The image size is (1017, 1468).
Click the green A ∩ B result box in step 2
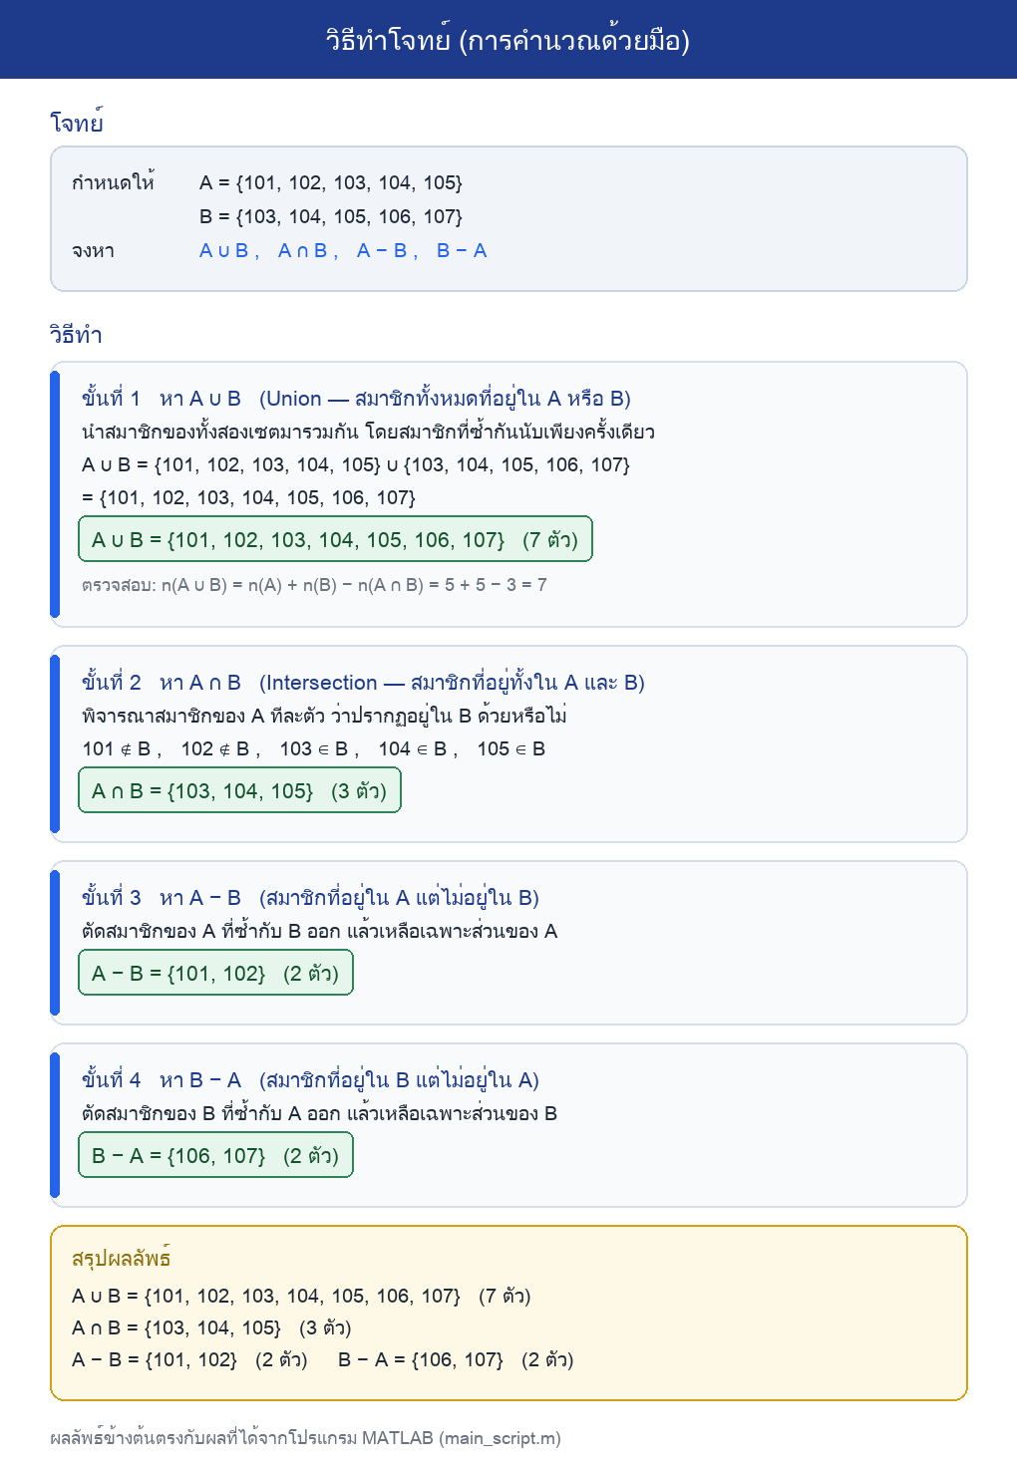click(x=239, y=790)
